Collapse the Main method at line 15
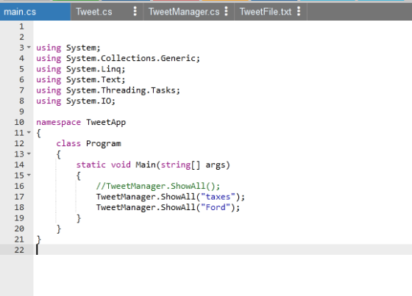The image size is (412, 296). point(29,175)
